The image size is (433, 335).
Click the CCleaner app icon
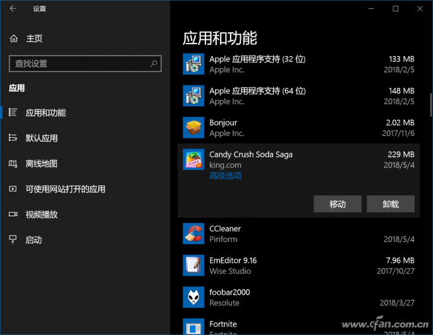point(193,233)
